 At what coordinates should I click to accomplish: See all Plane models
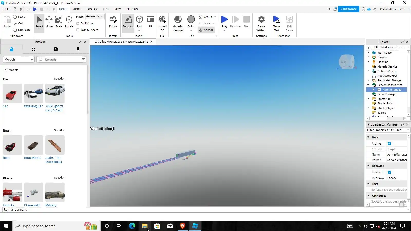point(59,178)
